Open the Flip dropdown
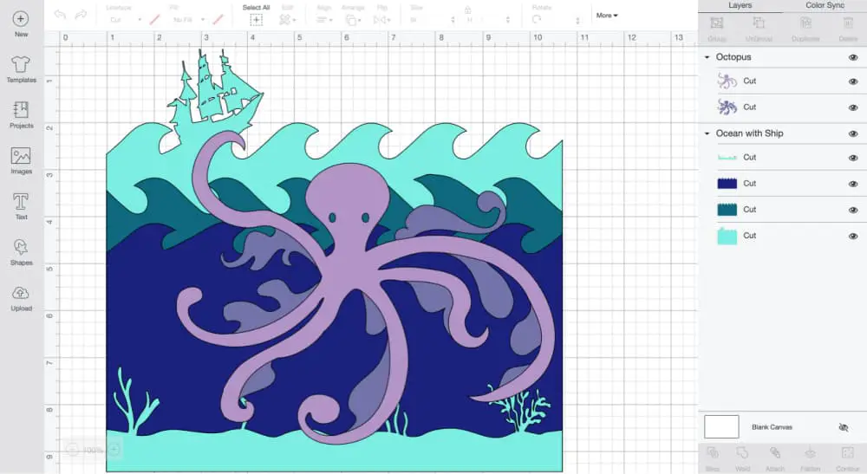 coord(381,20)
